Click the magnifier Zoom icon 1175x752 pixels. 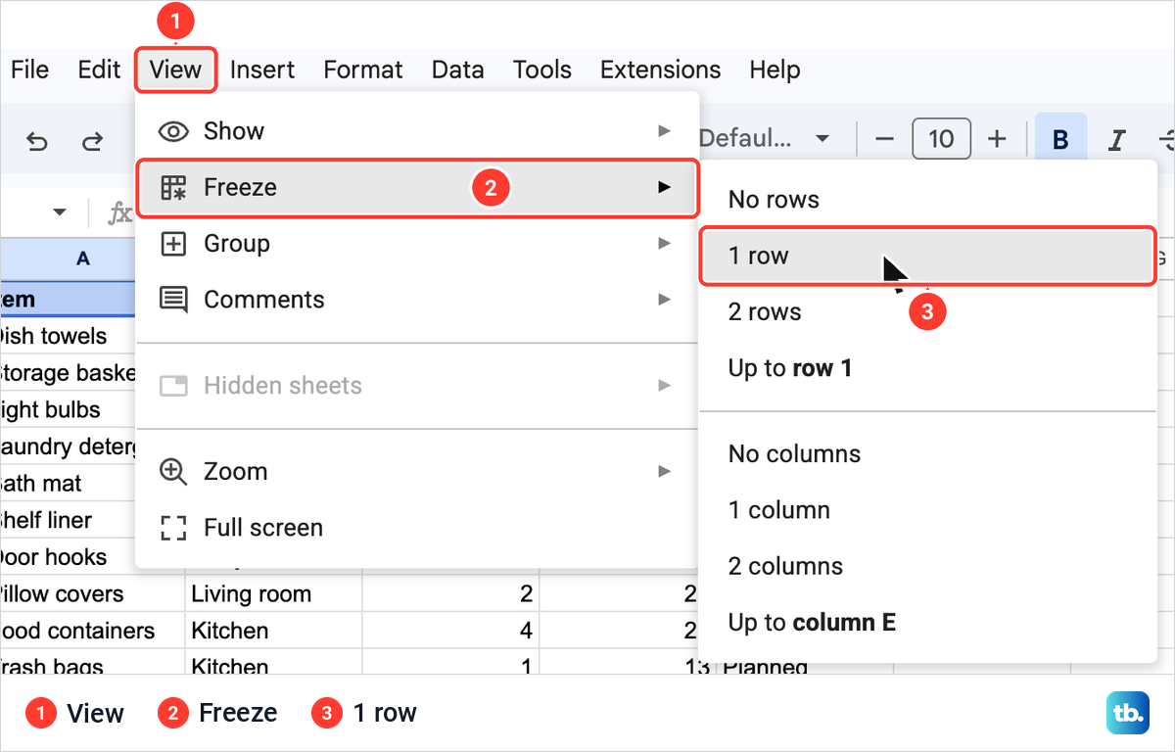click(173, 471)
